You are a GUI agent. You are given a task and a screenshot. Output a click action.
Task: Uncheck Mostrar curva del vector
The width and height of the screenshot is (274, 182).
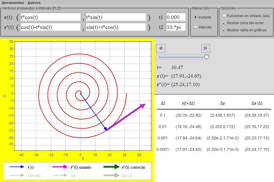224,23
